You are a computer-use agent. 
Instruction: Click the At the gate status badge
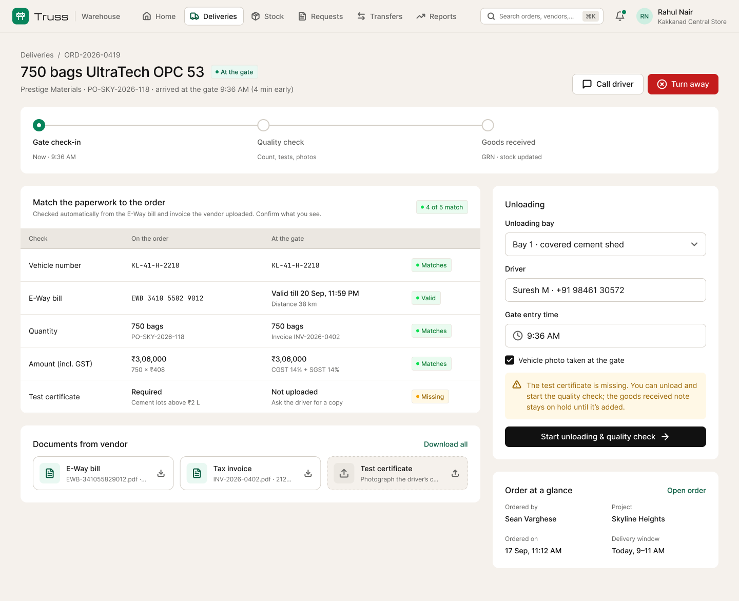pos(235,72)
